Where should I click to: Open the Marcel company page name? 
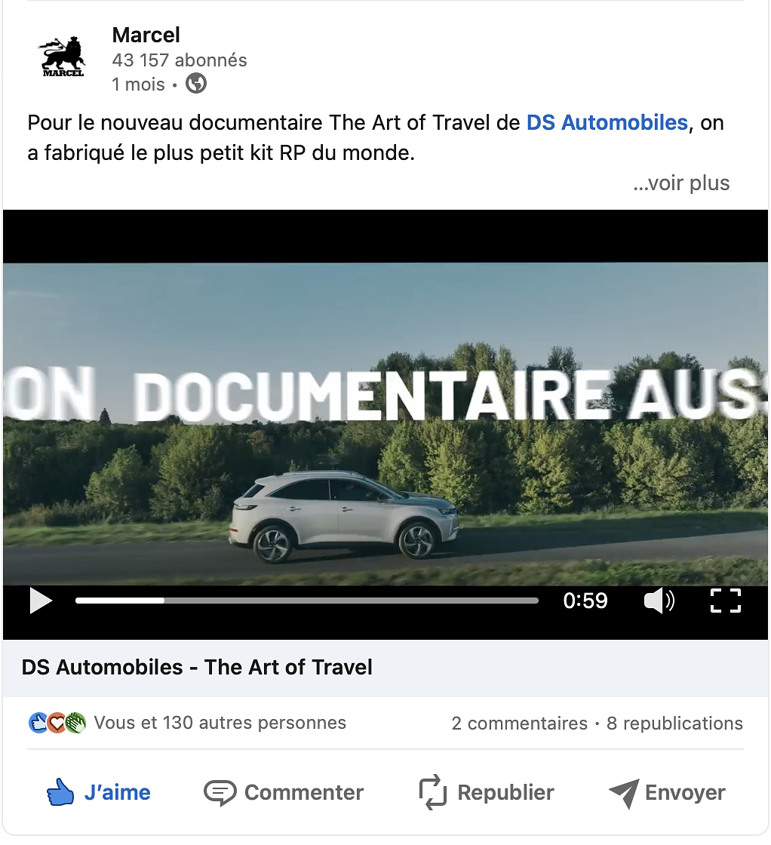click(146, 35)
